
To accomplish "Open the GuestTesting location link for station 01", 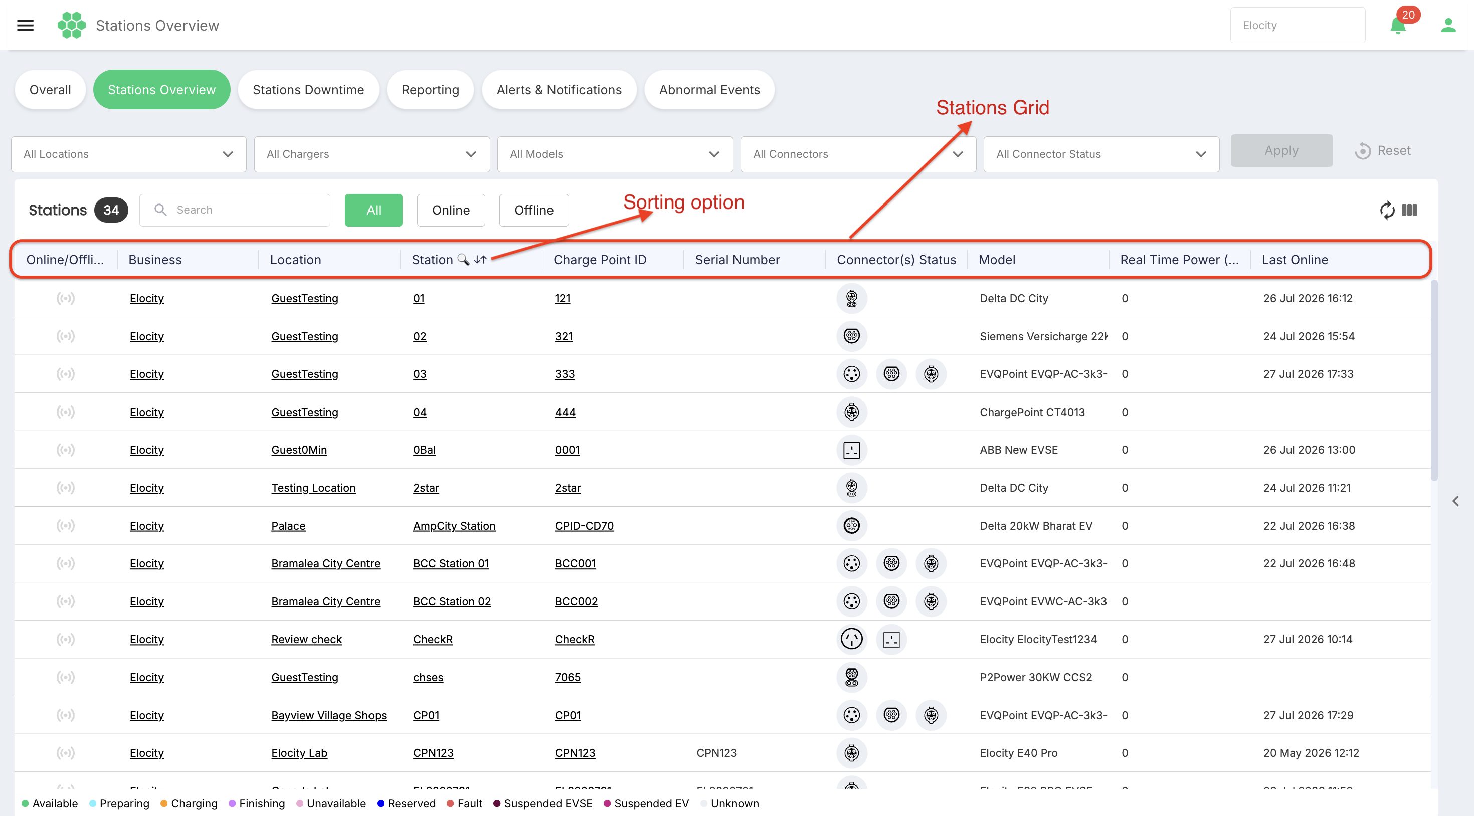I will [x=305, y=298].
